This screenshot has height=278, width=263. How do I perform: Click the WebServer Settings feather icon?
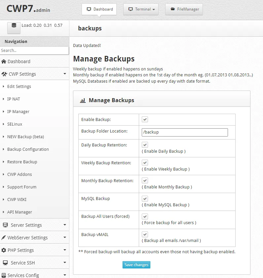coord(4,238)
